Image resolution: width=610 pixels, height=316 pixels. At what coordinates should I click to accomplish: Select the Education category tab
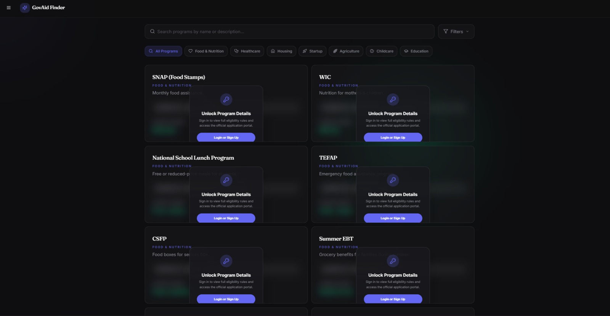pyautogui.click(x=416, y=51)
